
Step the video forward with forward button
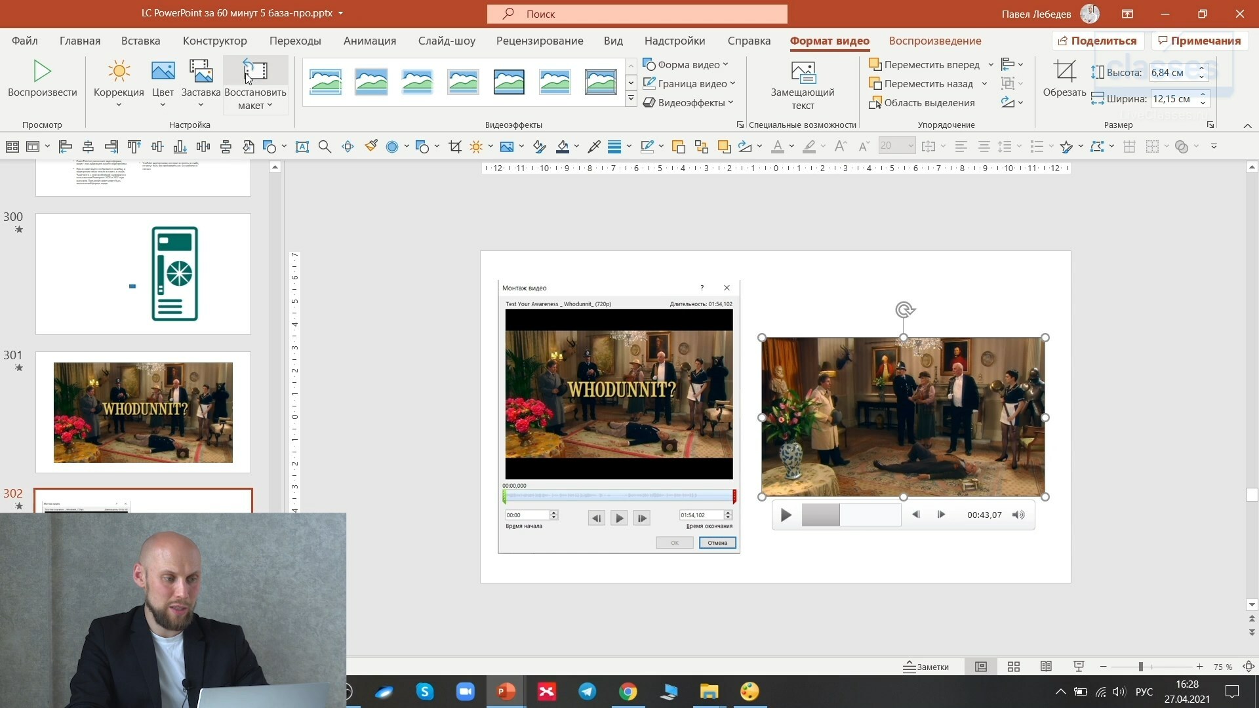tap(941, 515)
